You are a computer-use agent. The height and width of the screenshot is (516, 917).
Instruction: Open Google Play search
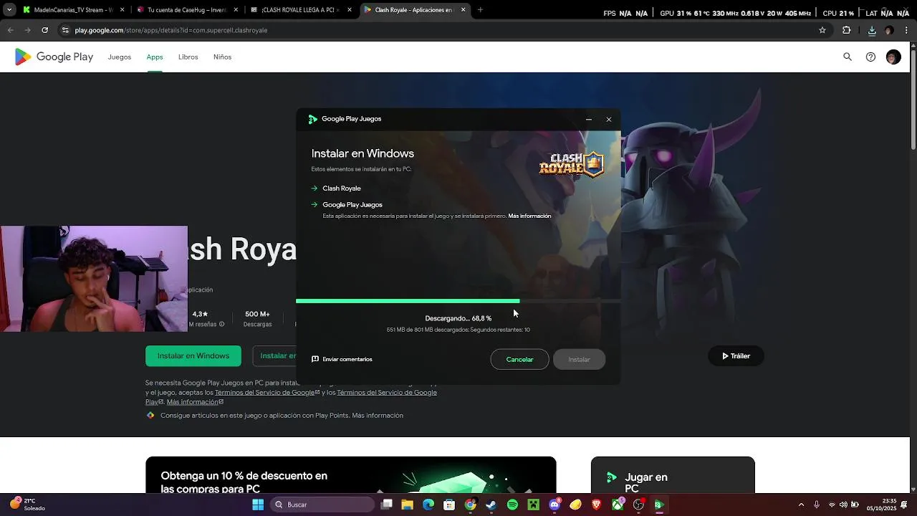click(x=848, y=57)
